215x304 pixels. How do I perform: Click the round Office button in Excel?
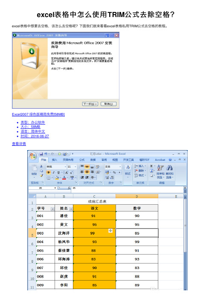click(33, 156)
